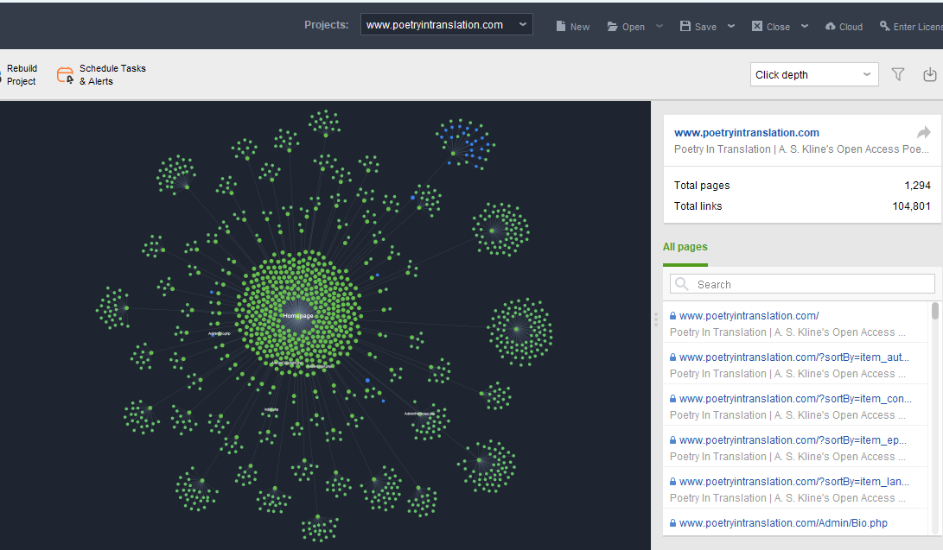Click the Save floppy disk icon
943x550 pixels.
pos(685,26)
